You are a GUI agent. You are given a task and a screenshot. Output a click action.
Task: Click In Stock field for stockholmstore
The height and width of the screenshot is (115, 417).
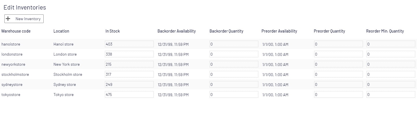(129, 74)
